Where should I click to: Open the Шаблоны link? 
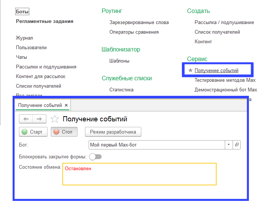point(119,61)
